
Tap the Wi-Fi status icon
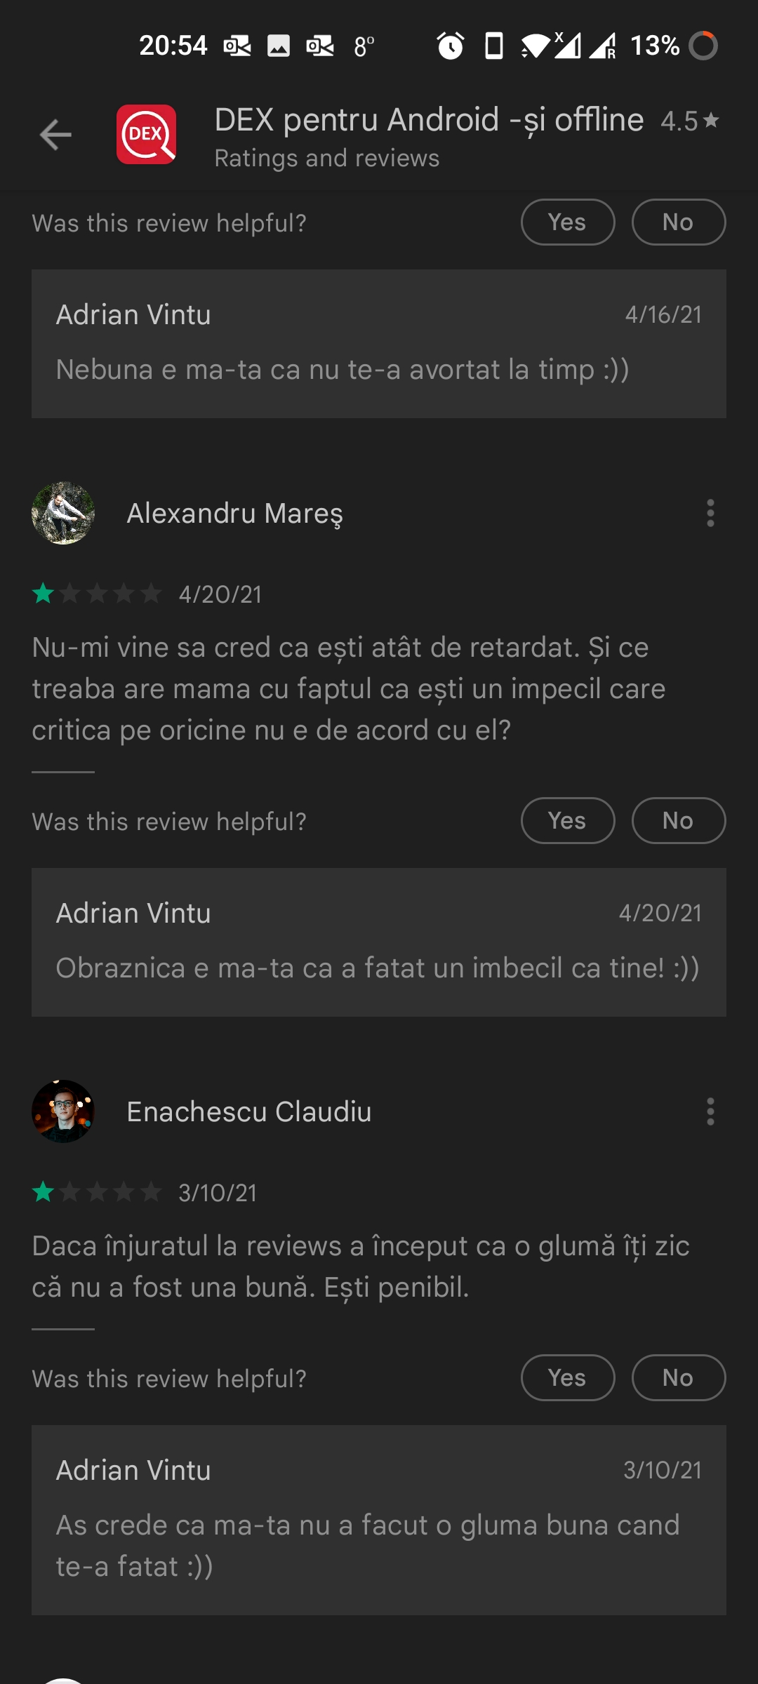coord(536,46)
